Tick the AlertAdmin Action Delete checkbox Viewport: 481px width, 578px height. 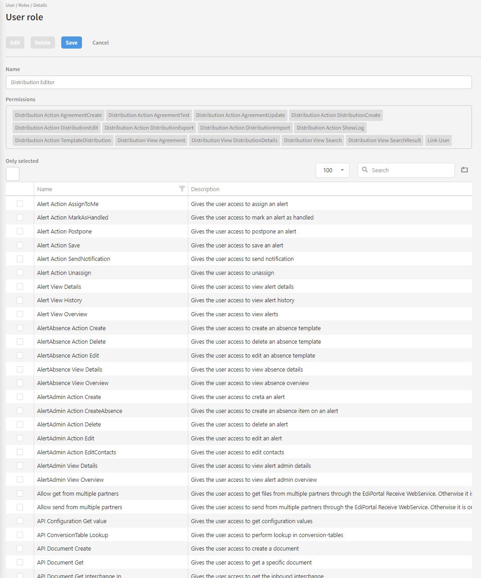point(20,424)
